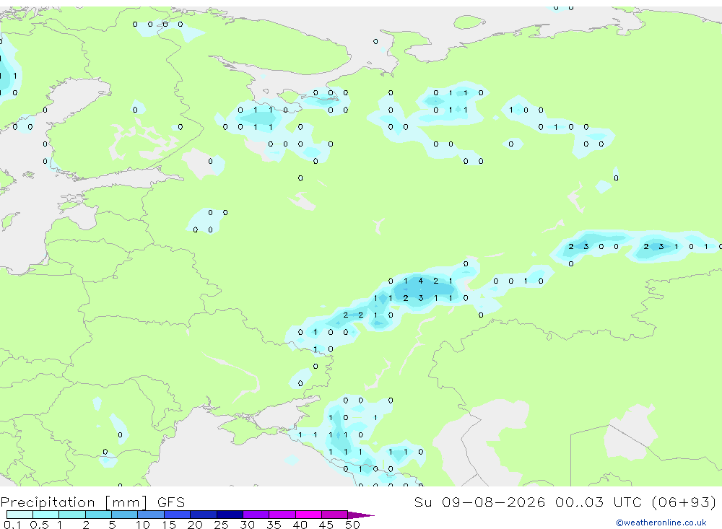Click the map value '4' in rain band

(421, 281)
